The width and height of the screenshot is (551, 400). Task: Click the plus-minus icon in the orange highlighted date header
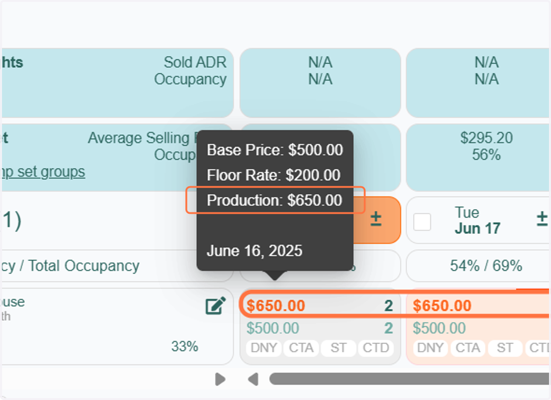pos(376,219)
